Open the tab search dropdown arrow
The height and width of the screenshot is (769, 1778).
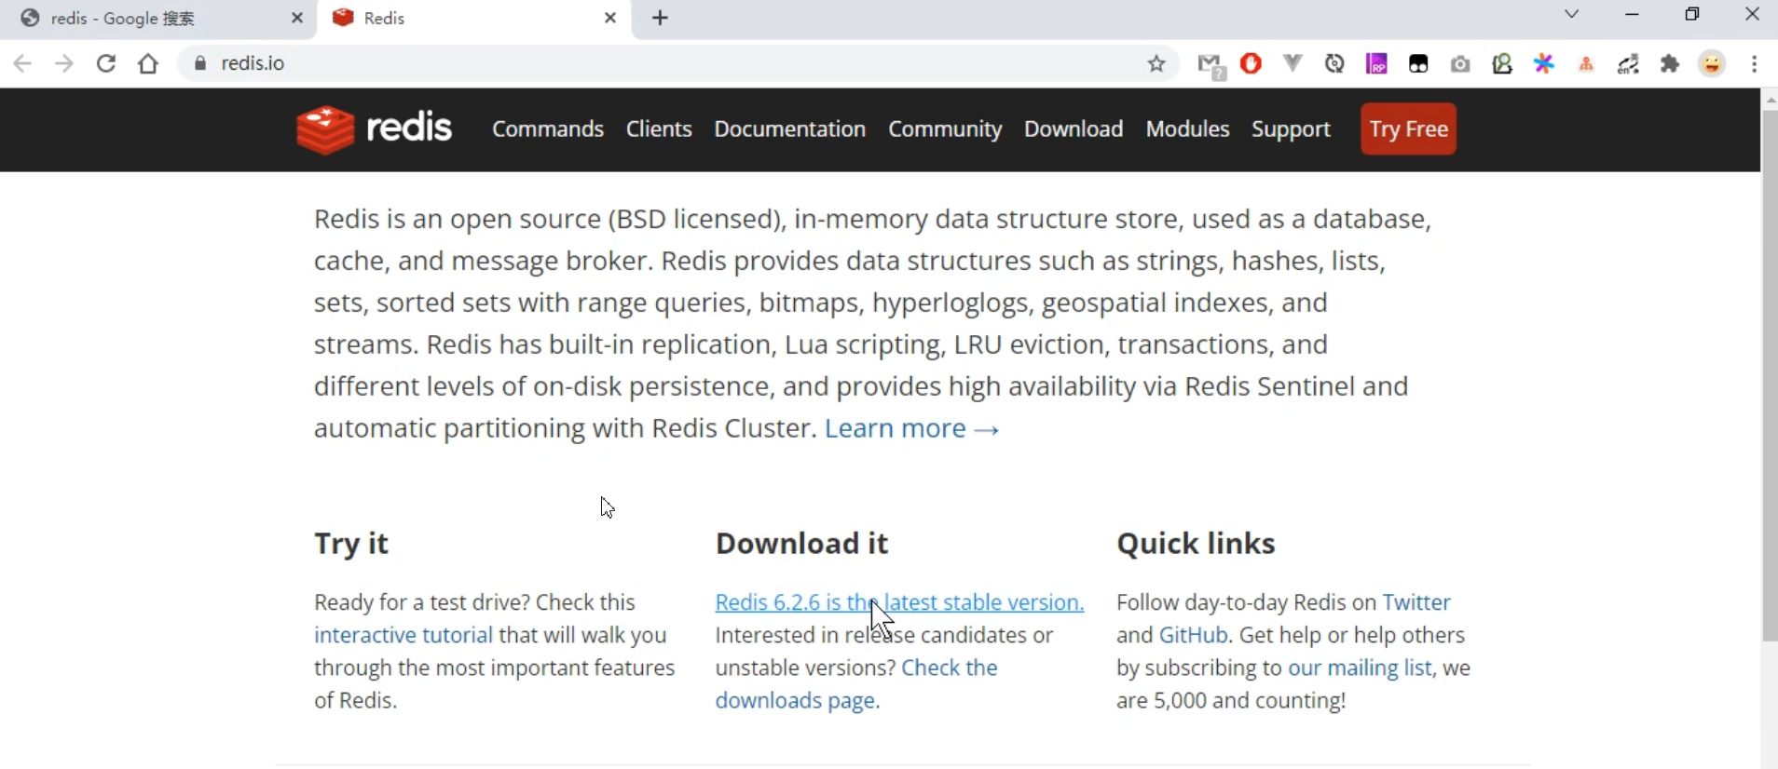(x=1571, y=14)
